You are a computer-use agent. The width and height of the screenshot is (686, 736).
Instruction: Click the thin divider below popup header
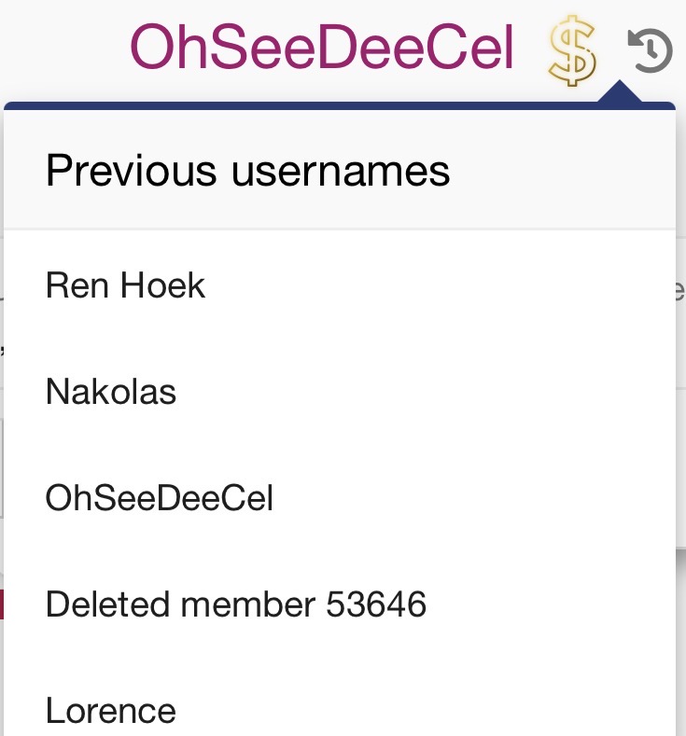click(340, 229)
